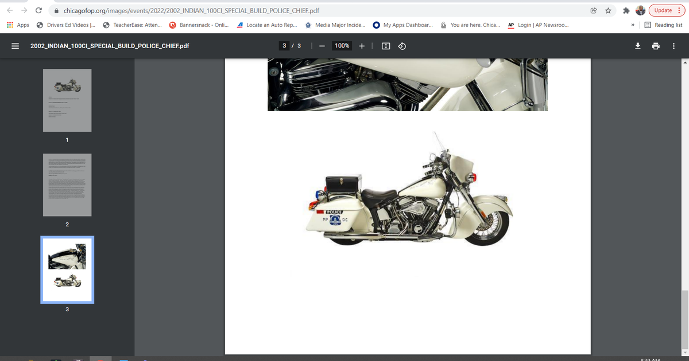Click the address bar URL

[x=192, y=10]
